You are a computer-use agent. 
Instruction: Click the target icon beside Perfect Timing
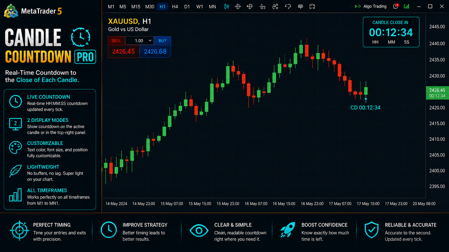(x=19, y=230)
